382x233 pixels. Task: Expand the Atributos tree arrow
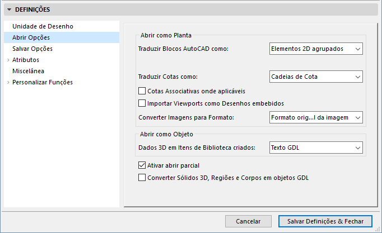(x=8, y=60)
